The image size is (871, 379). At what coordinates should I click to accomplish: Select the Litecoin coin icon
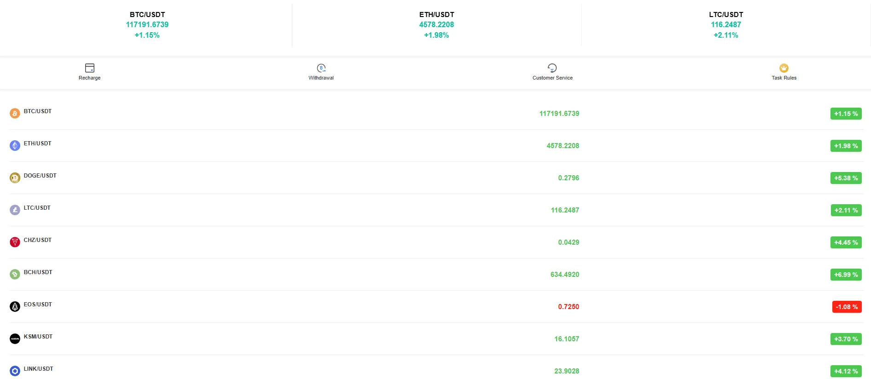14,210
